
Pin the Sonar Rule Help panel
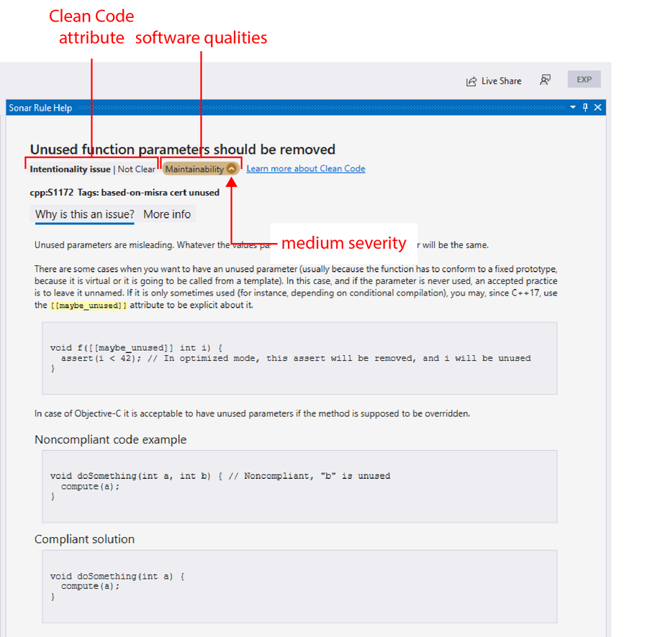click(584, 106)
